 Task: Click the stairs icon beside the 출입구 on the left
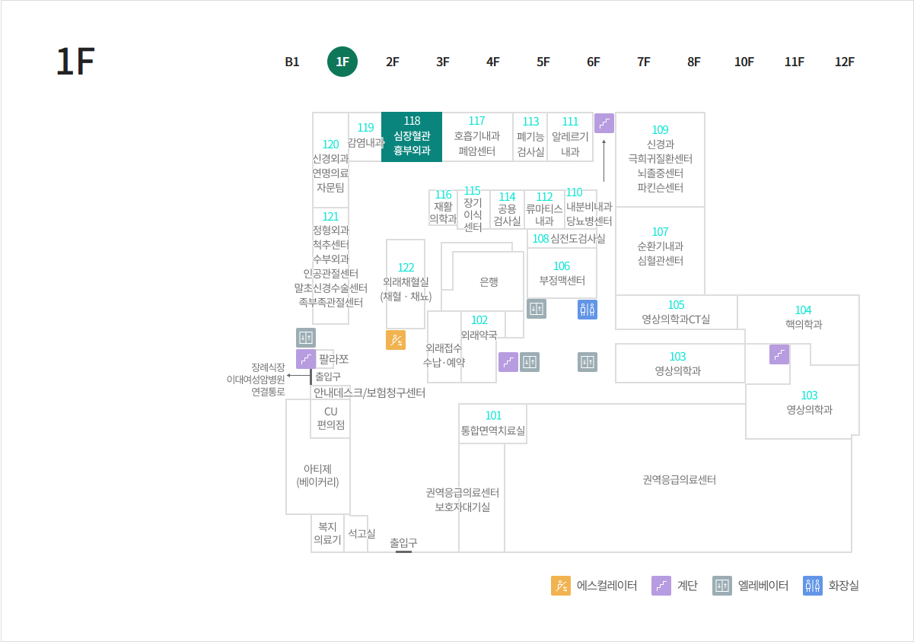(307, 358)
